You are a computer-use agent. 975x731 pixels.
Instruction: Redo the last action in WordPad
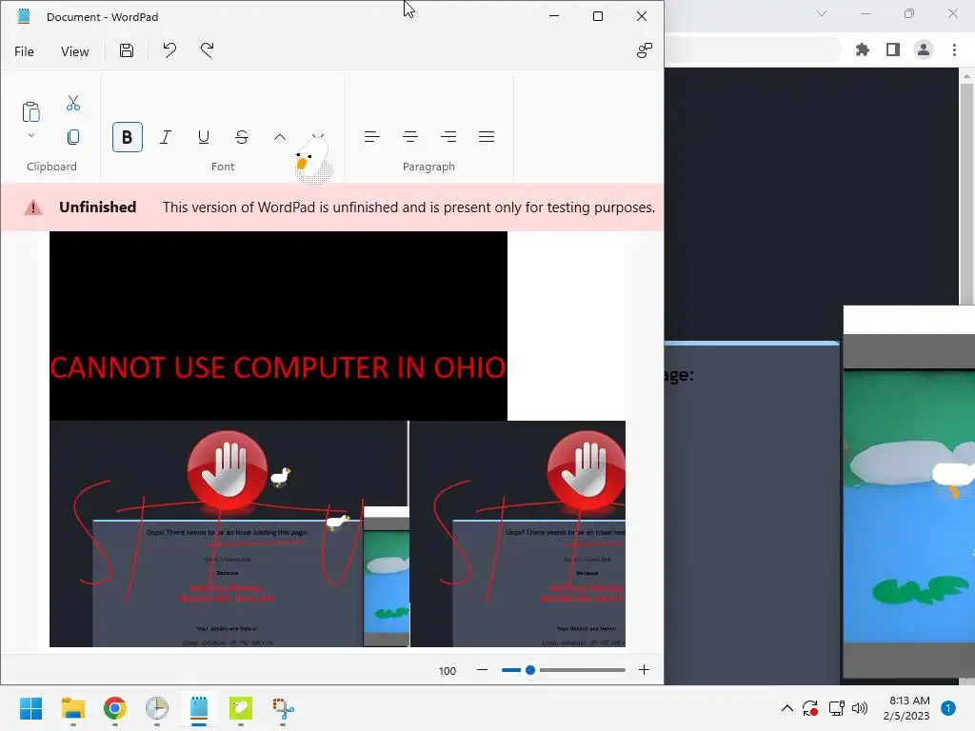(x=207, y=50)
